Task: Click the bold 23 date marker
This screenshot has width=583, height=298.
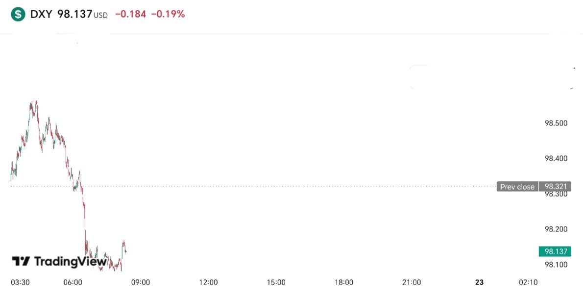Action: 480,282
